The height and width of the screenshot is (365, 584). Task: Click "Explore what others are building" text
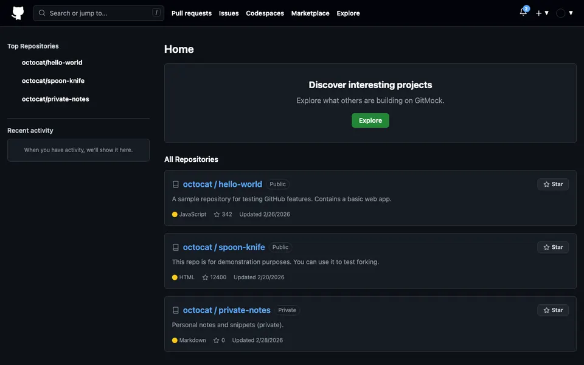370,100
